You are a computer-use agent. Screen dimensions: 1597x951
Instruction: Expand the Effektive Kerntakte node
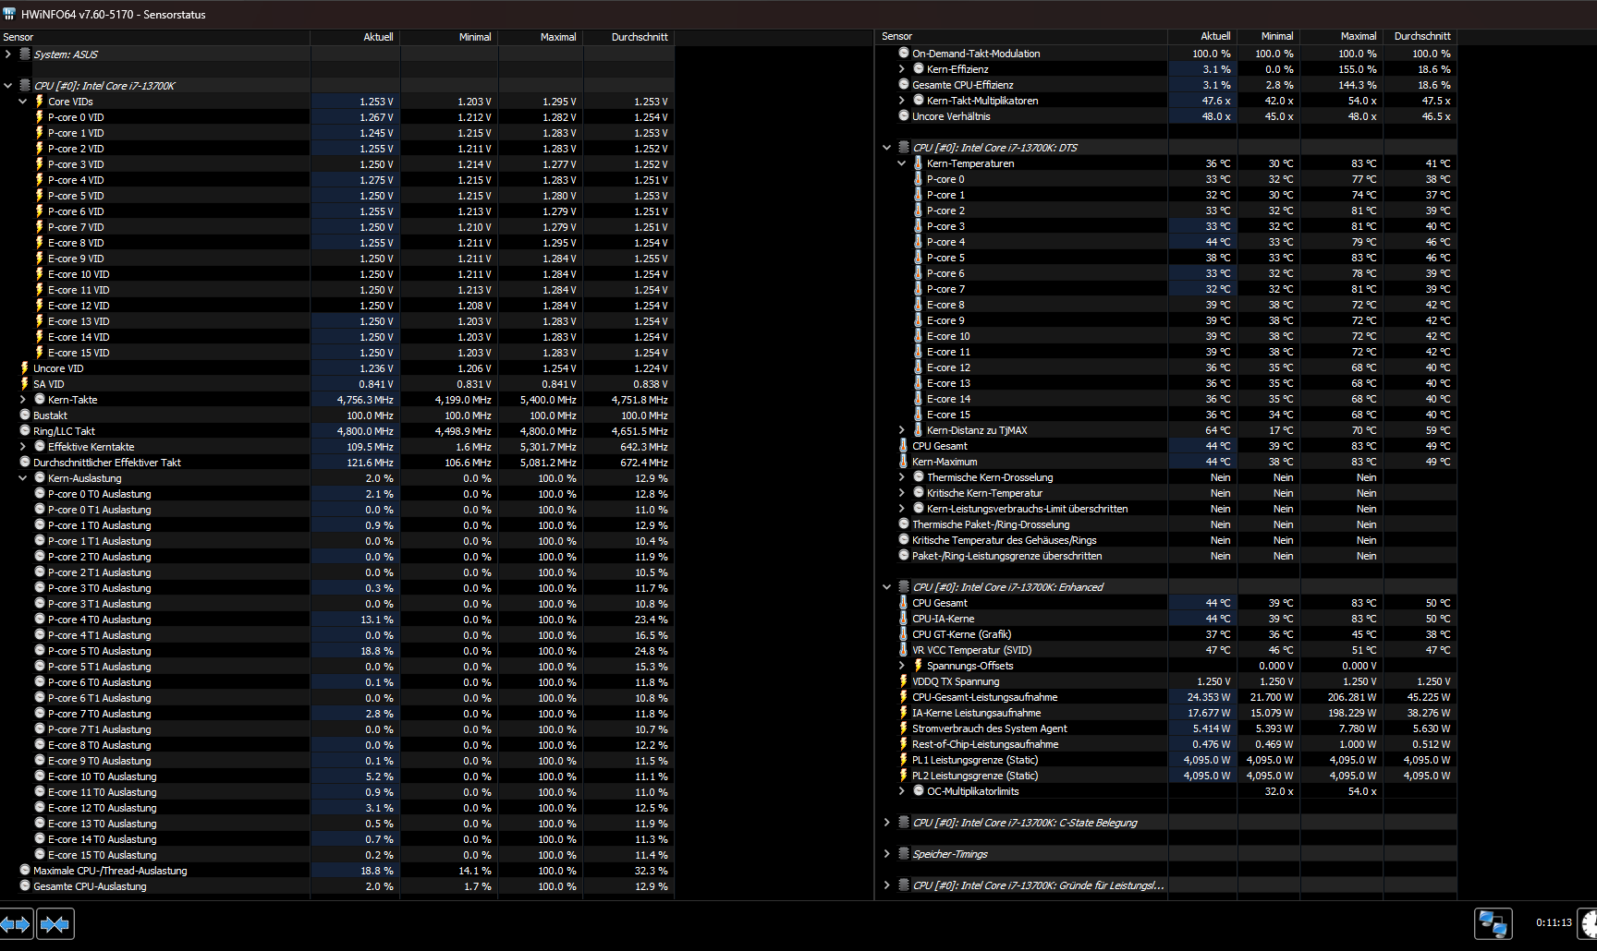(x=23, y=447)
